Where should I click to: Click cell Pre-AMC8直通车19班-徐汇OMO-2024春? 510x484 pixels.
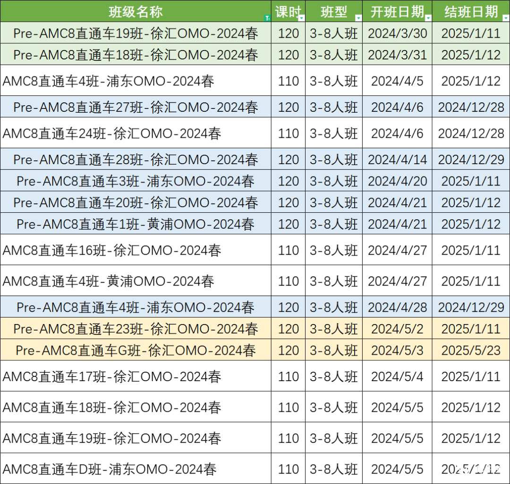(136, 33)
